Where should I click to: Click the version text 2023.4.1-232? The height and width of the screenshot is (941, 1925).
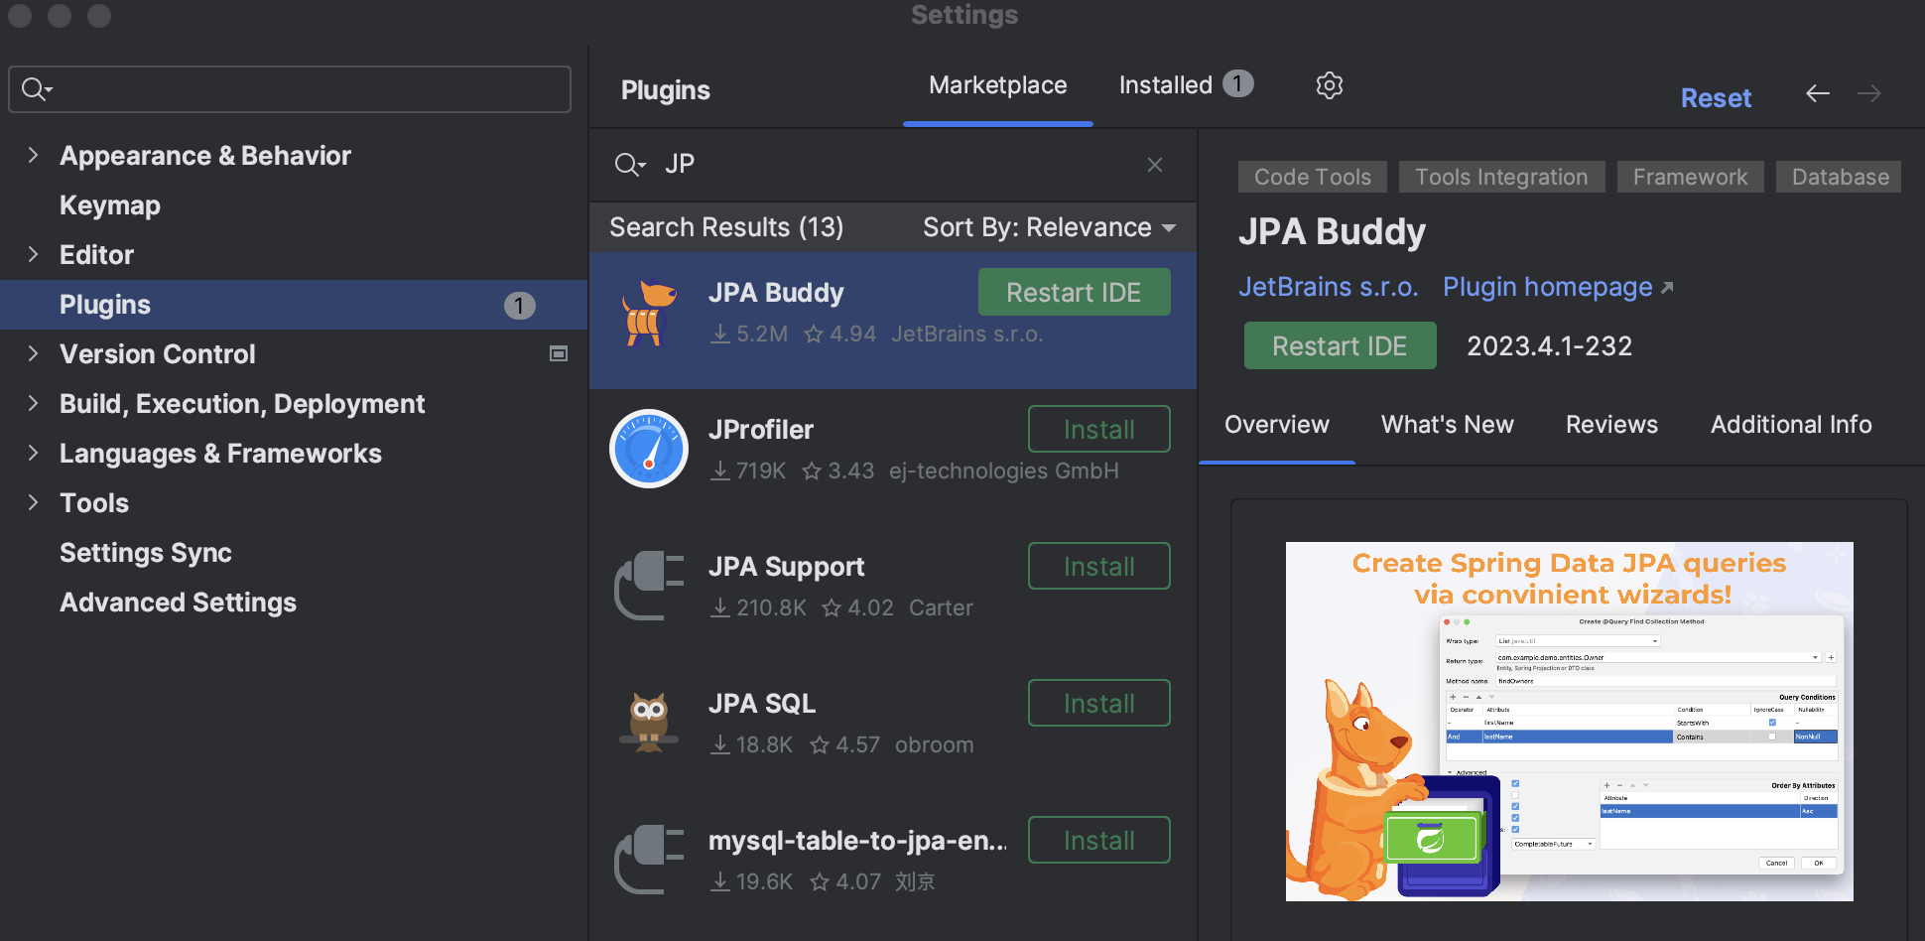coord(1549,346)
